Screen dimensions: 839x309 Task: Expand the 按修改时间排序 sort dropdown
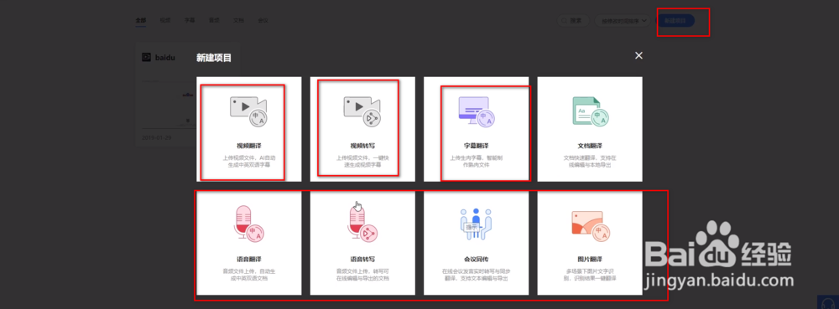623,20
